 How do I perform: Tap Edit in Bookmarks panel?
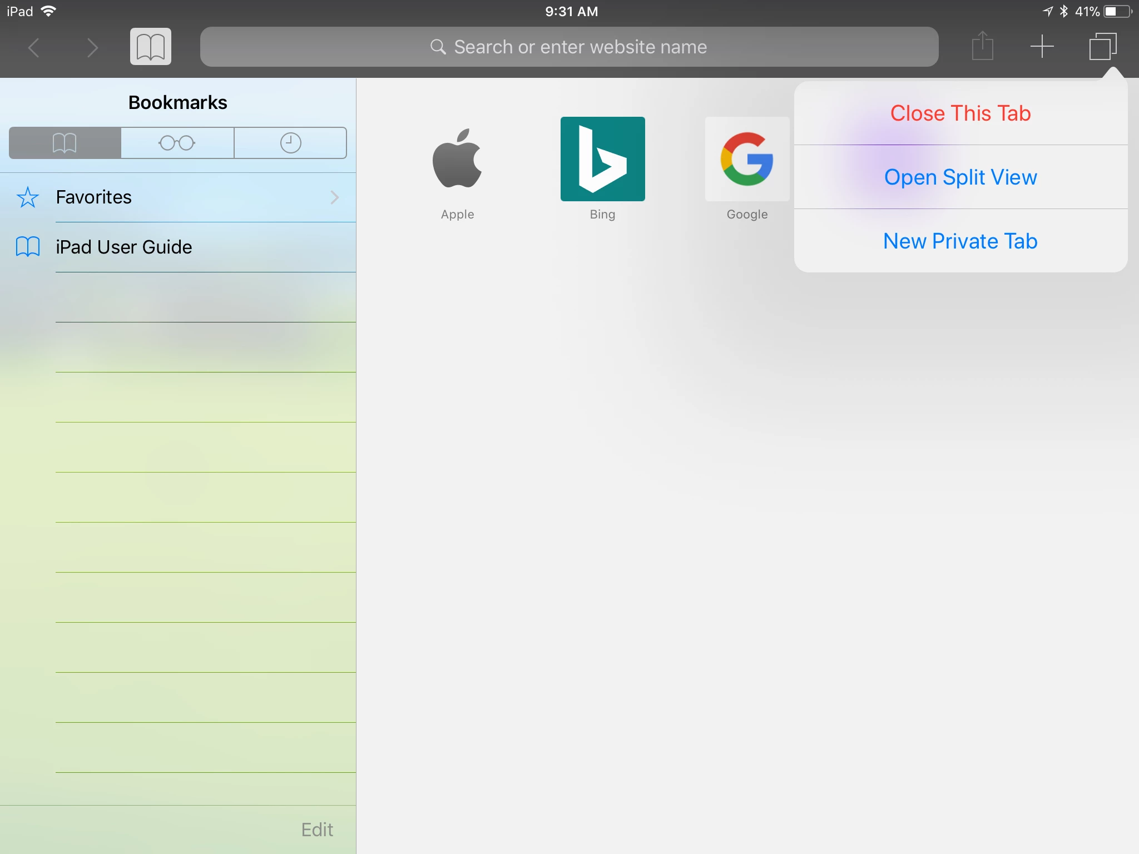coord(317,830)
